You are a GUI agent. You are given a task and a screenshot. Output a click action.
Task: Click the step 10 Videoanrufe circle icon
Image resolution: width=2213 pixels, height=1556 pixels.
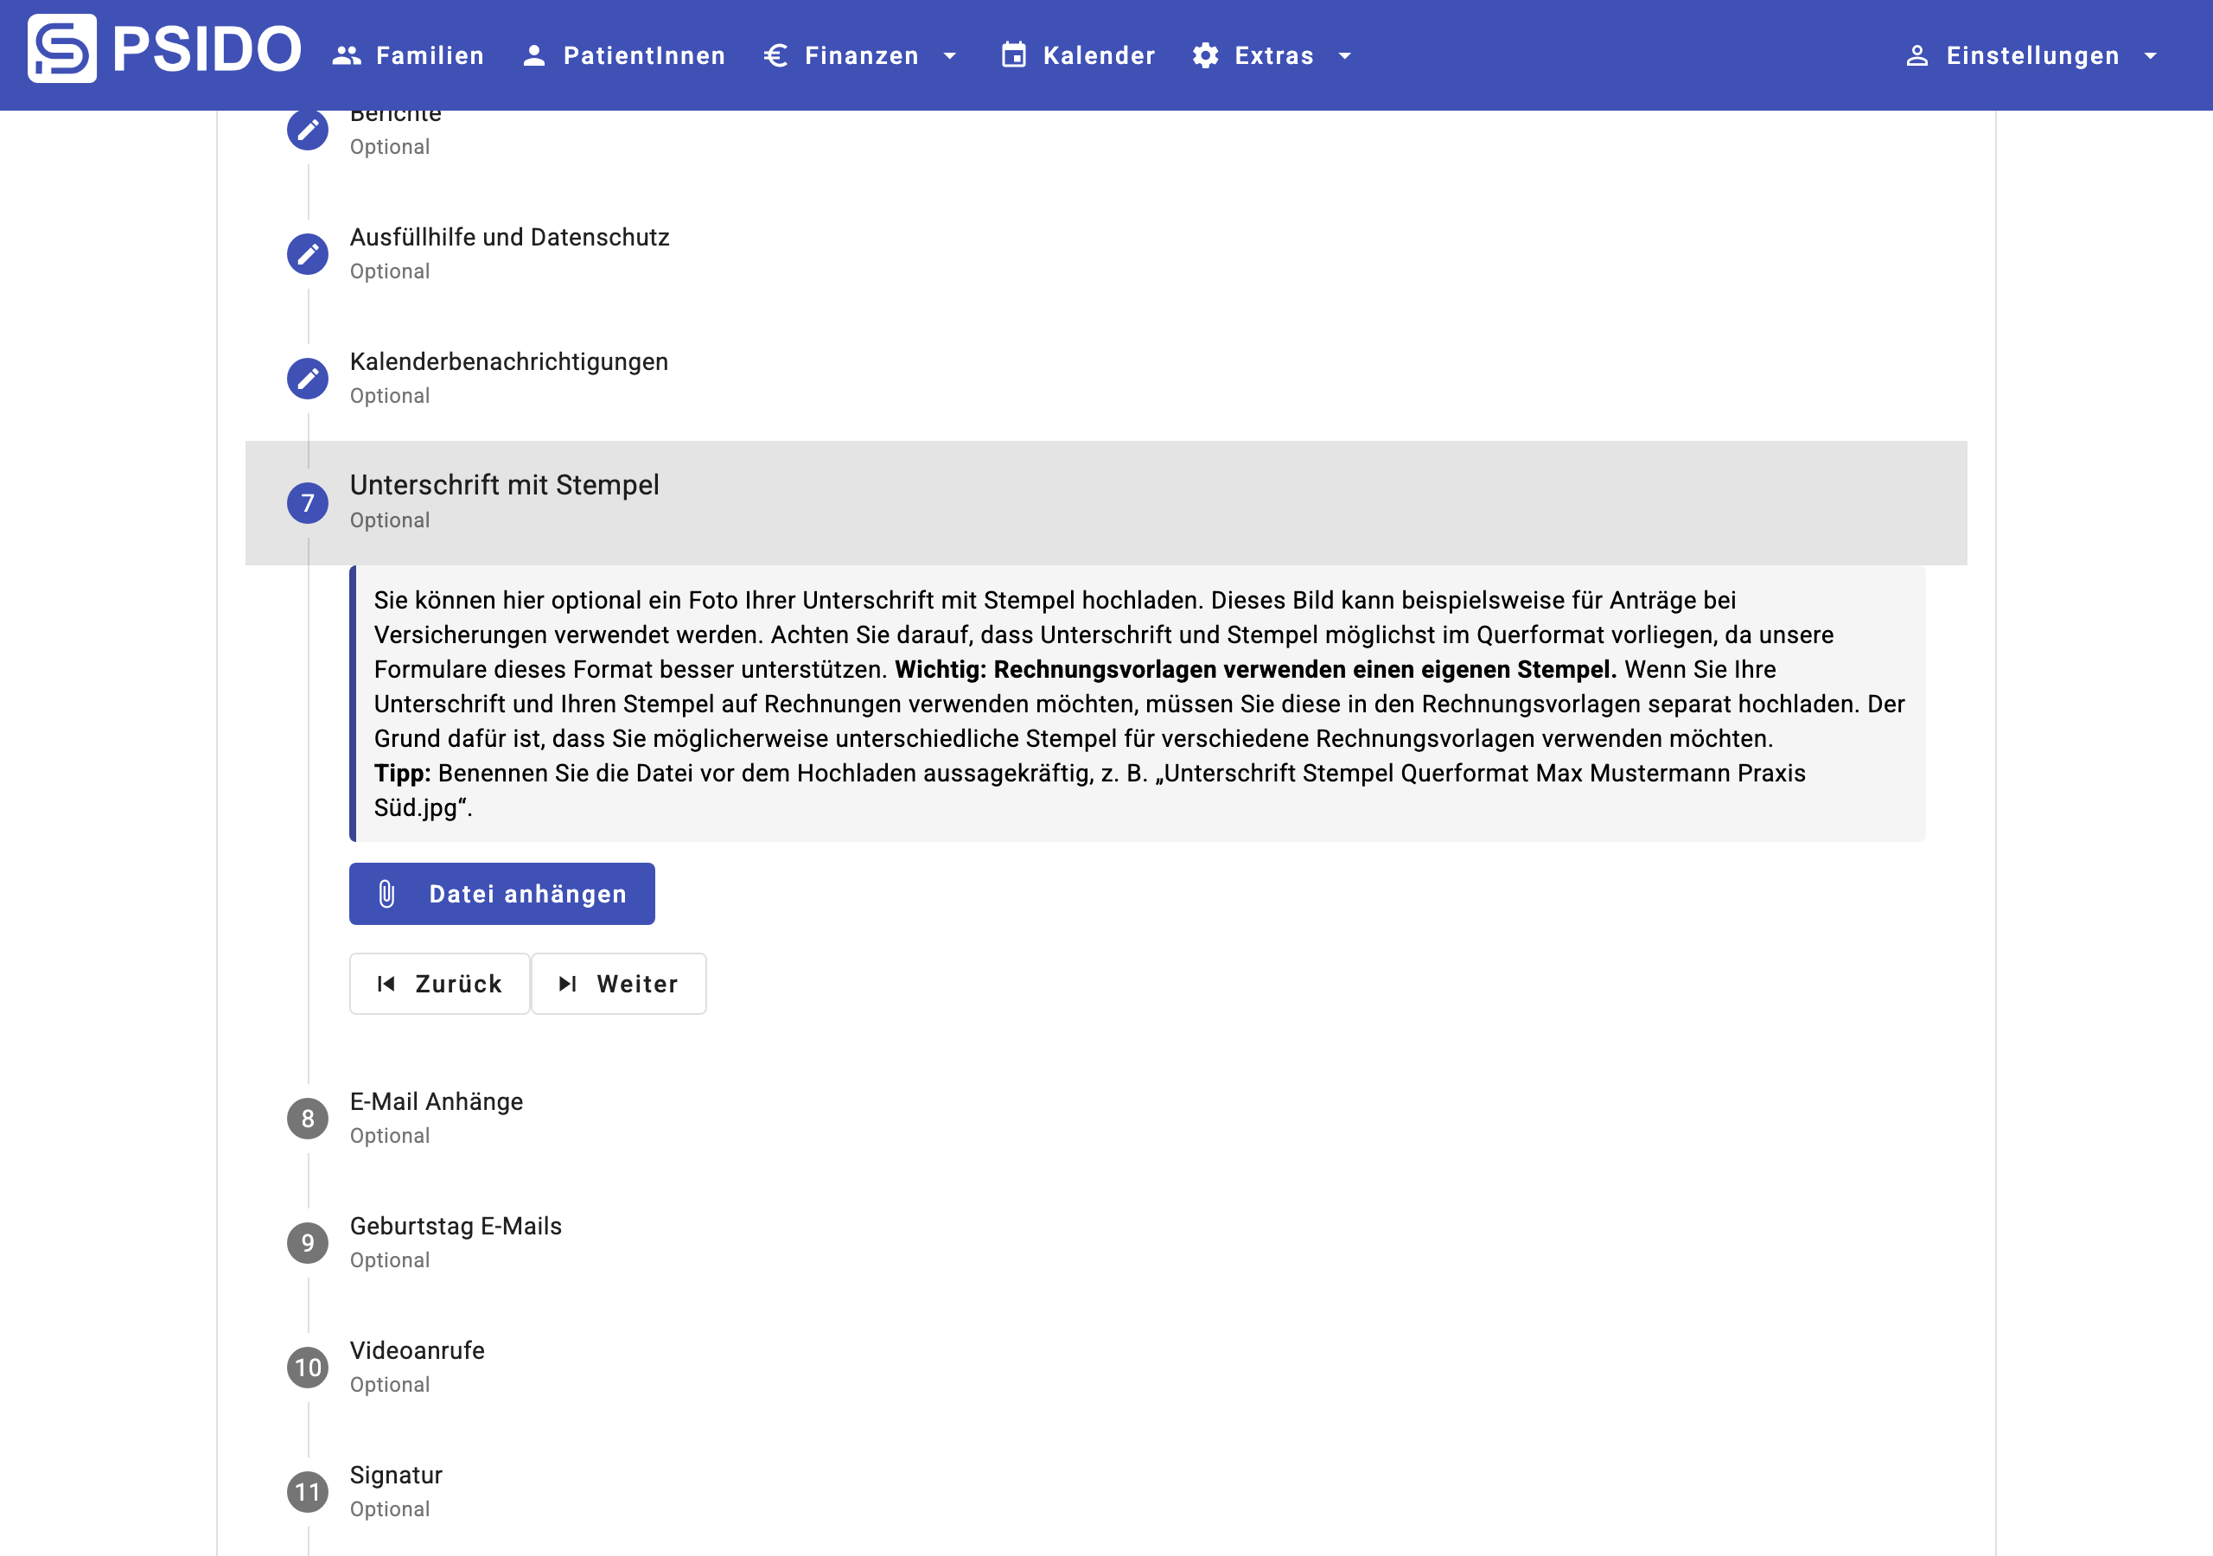(308, 1367)
